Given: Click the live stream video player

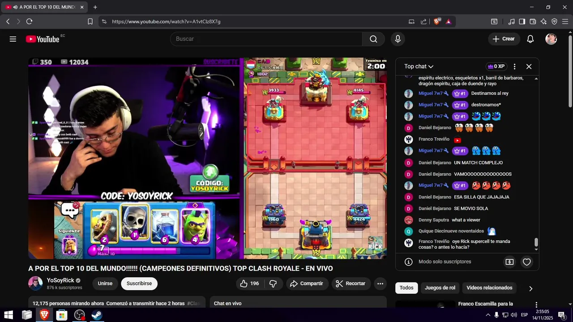Looking at the screenshot, I should point(208,158).
